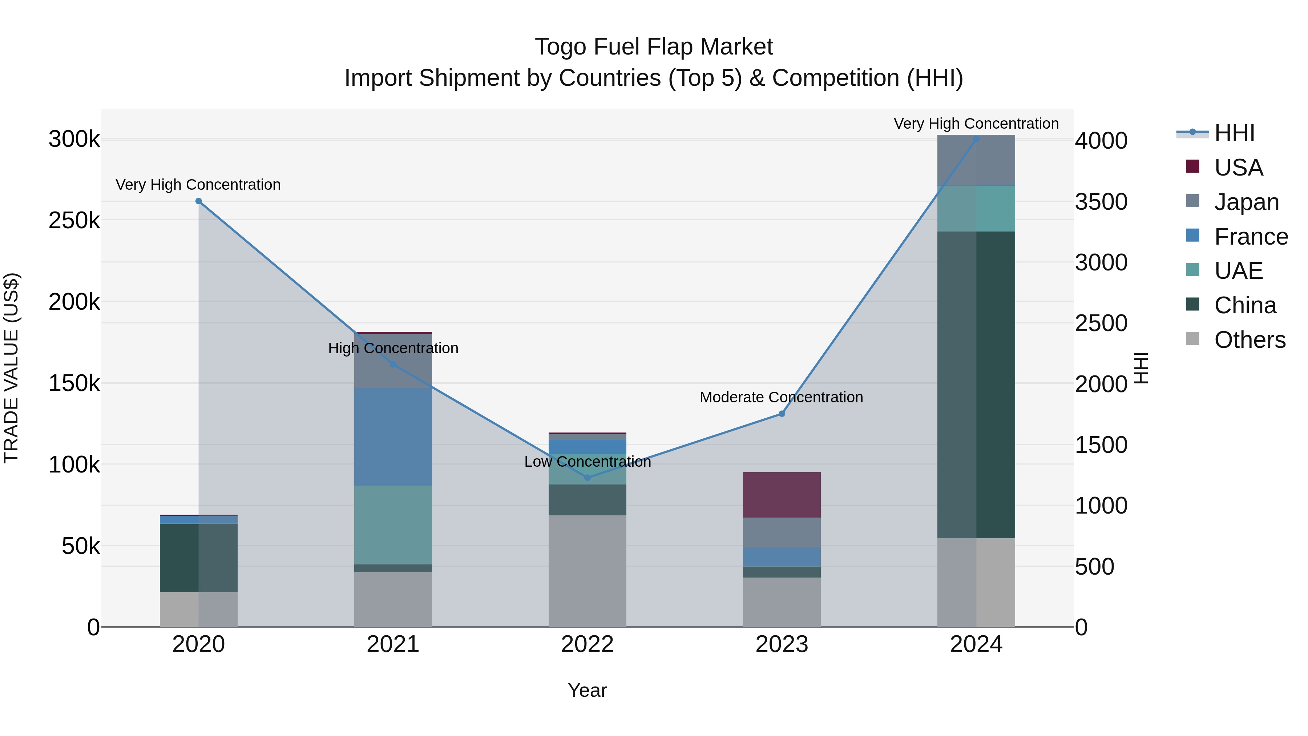Click the UAE segment in the 2021 bar

(x=393, y=525)
